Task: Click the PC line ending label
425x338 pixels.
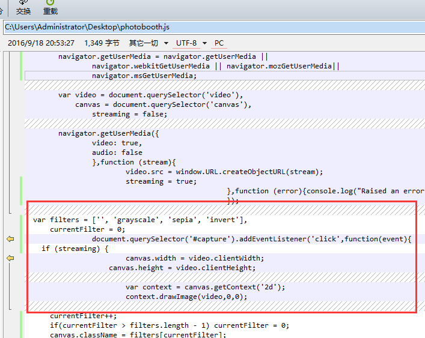Action: [x=219, y=43]
